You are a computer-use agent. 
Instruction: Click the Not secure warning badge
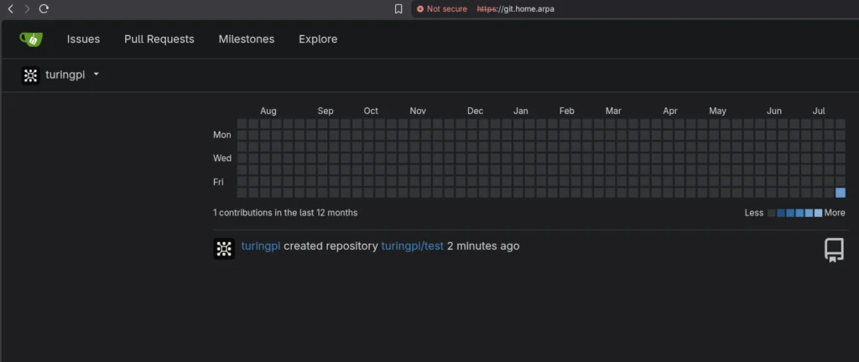441,8
